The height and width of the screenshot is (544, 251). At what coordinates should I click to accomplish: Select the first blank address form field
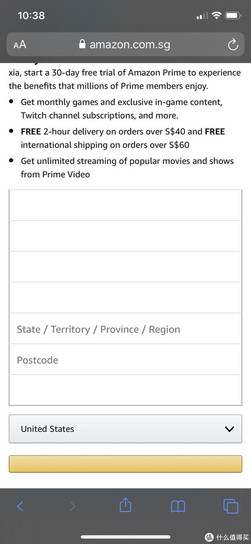click(125, 205)
